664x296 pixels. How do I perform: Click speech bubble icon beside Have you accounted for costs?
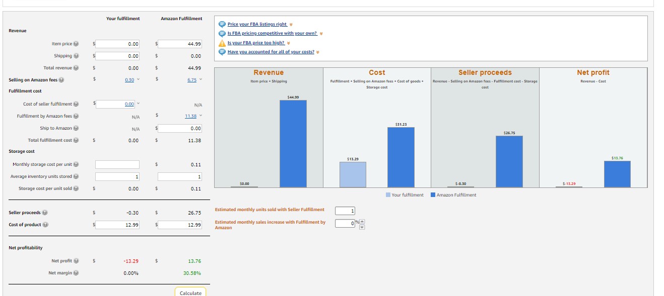click(x=222, y=52)
